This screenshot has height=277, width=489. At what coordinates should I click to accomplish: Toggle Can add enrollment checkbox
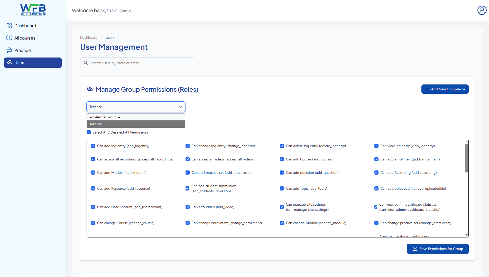tap(376, 159)
